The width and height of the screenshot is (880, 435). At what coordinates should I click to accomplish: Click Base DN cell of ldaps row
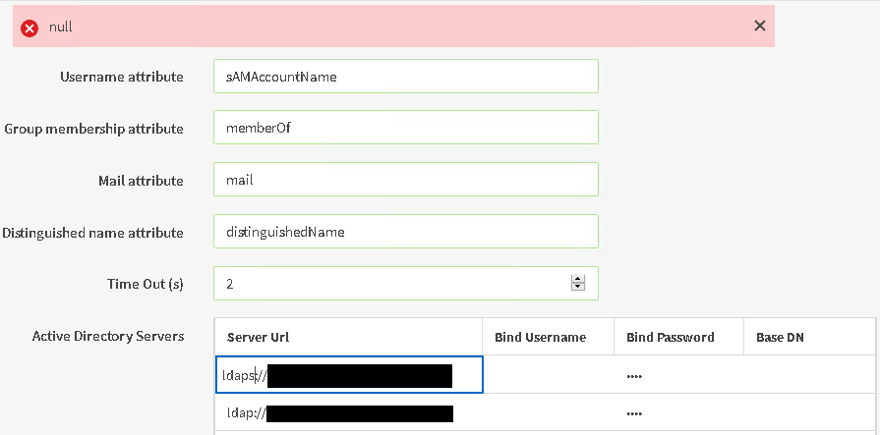(811, 374)
